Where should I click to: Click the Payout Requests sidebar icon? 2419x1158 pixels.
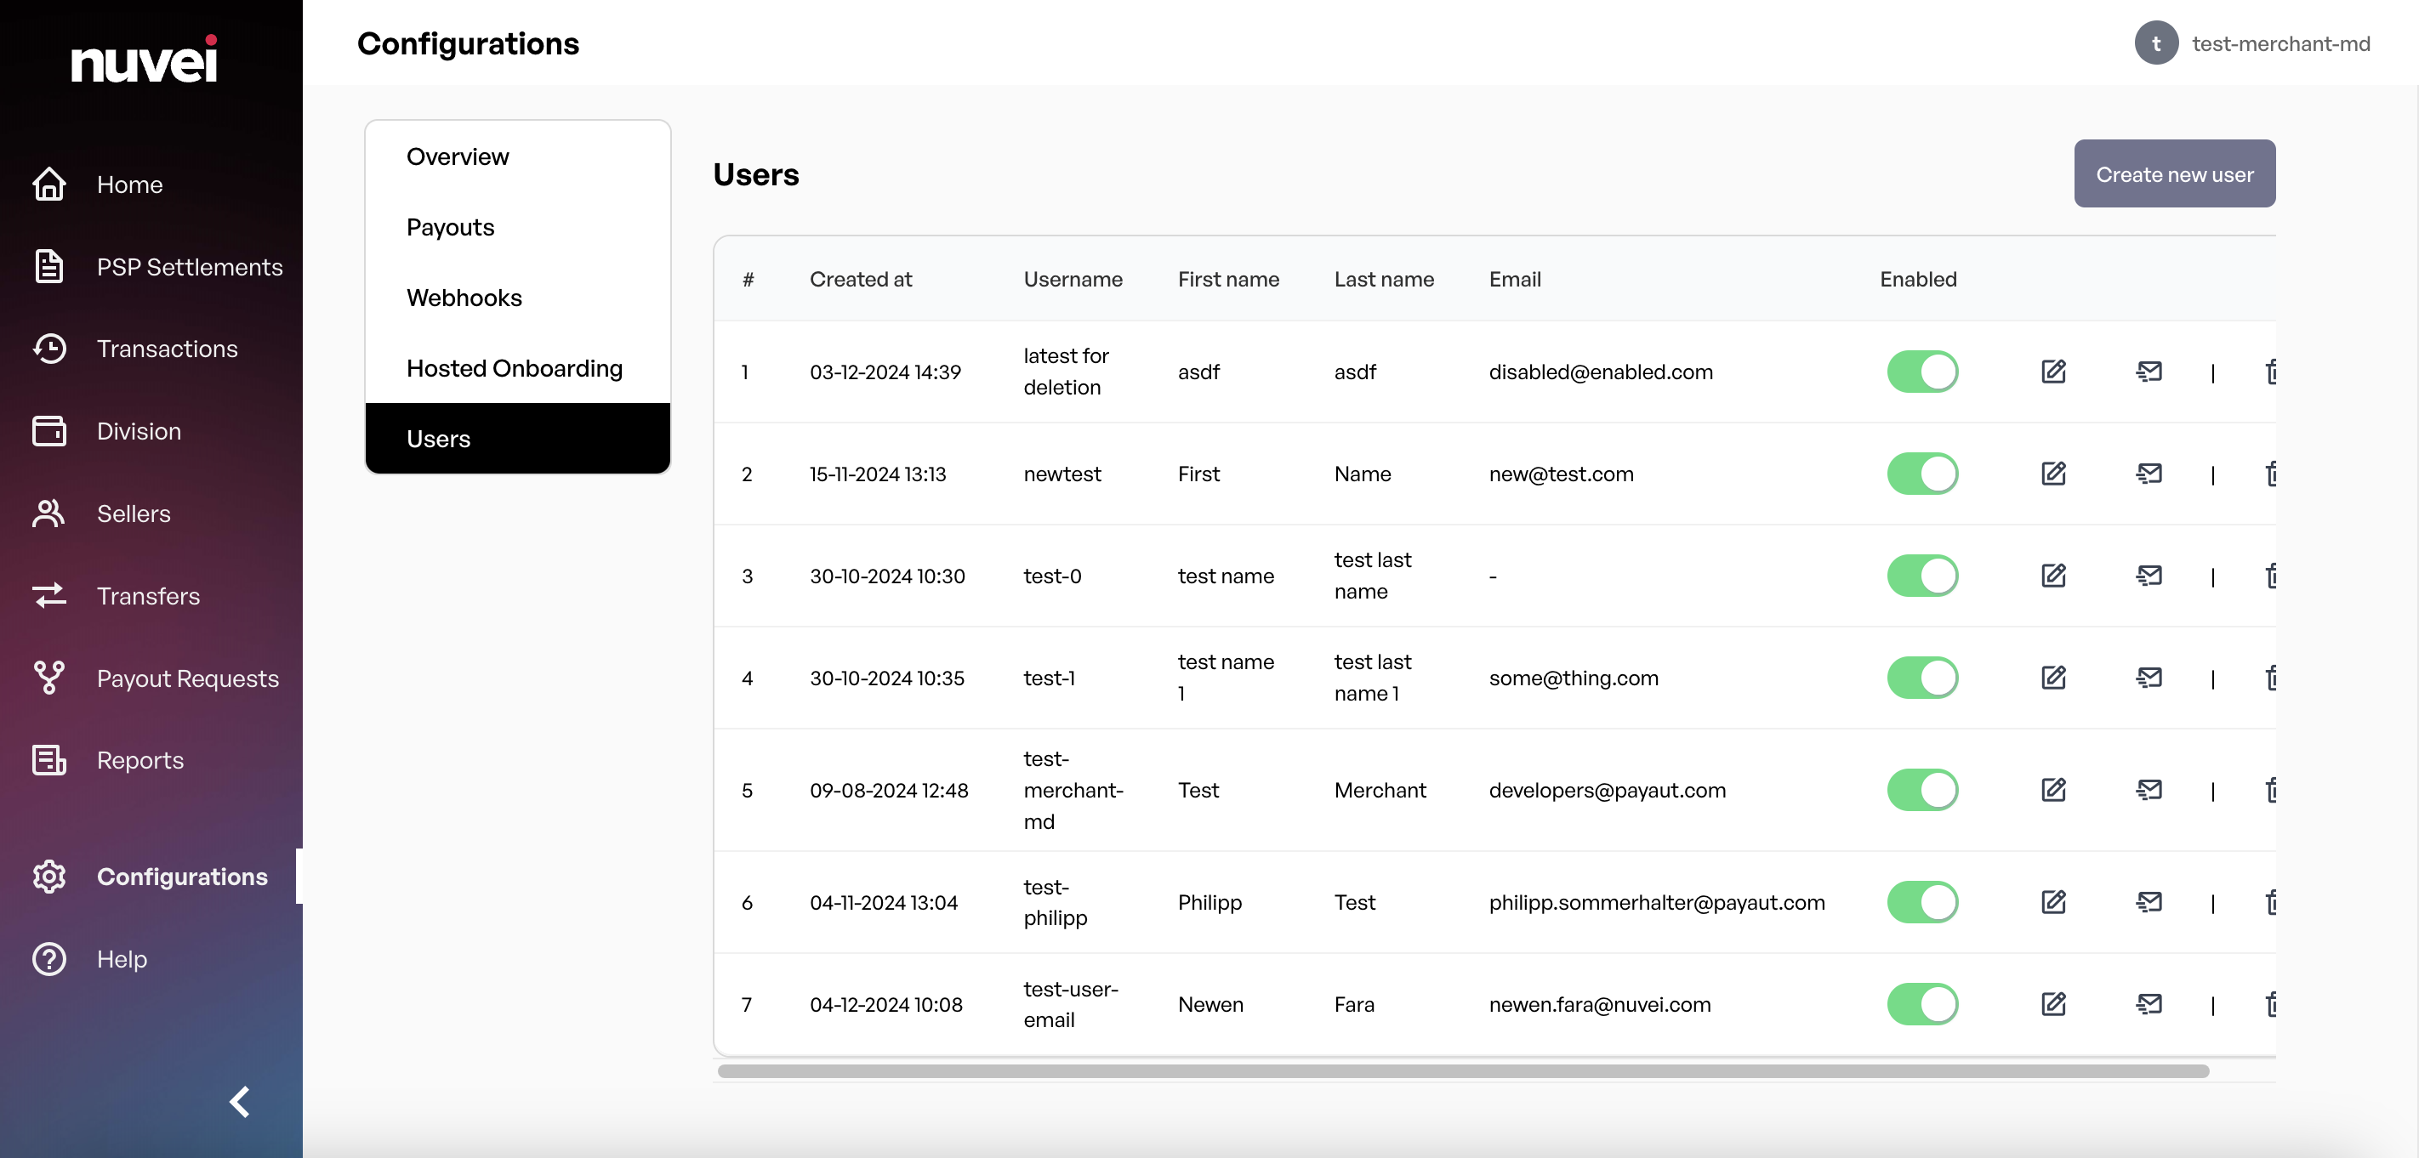click(48, 678)
